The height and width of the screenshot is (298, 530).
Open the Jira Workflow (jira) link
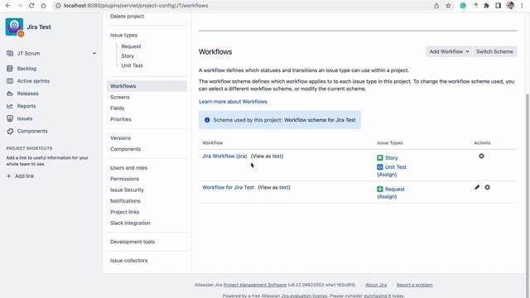pos(224,156)
